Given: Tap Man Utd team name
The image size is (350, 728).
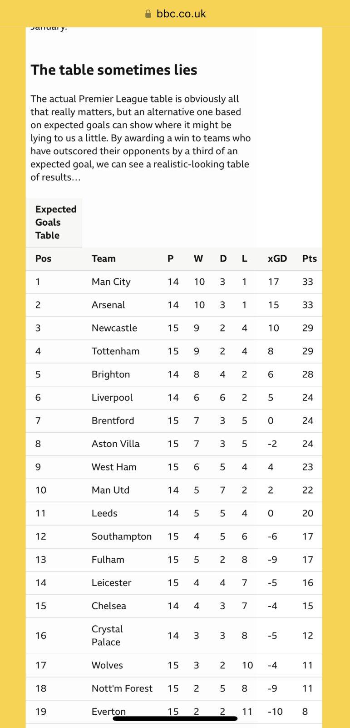Looking at the screenshot, I should click(110, 490).
